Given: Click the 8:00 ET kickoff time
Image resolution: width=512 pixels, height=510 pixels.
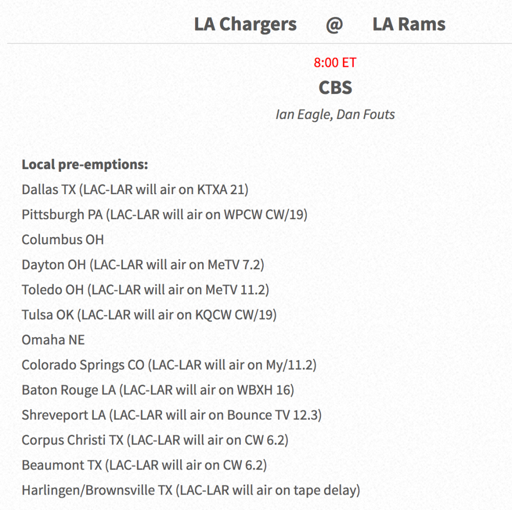Looking at the screenshot, I should pyautogui.click(x=335, y=62).
